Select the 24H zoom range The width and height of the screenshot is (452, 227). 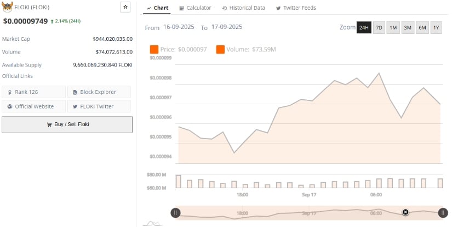pyautogui.click(x=364, y=27)
